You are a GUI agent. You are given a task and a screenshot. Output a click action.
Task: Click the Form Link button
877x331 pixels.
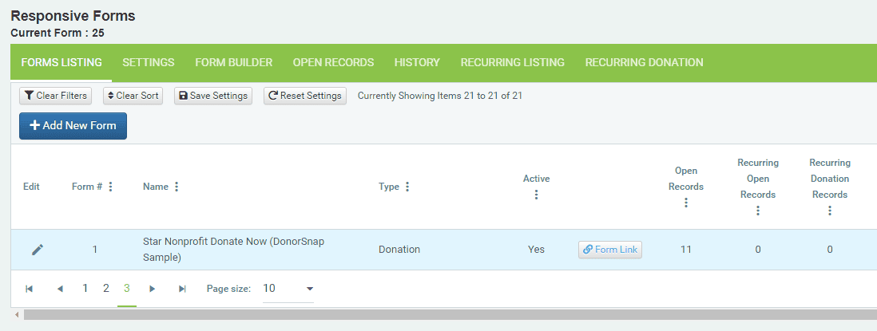(x=610, y=250)
